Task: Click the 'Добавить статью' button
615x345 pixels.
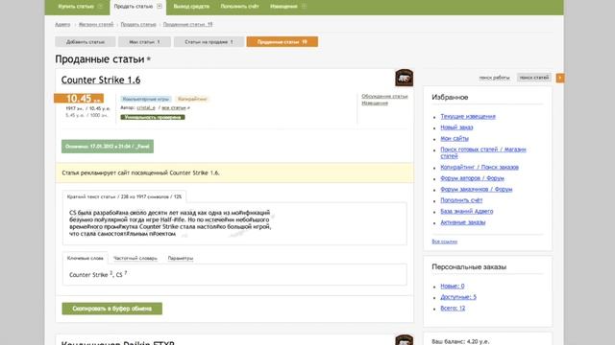Action: coord(86,42)
